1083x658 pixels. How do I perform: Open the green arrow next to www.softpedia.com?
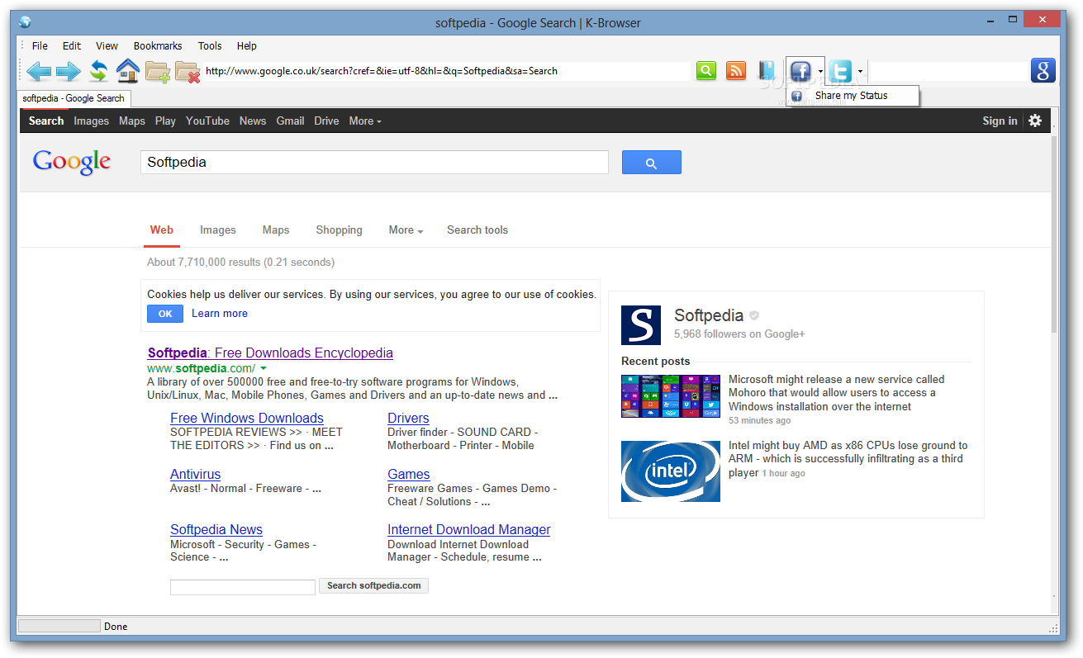264,368
